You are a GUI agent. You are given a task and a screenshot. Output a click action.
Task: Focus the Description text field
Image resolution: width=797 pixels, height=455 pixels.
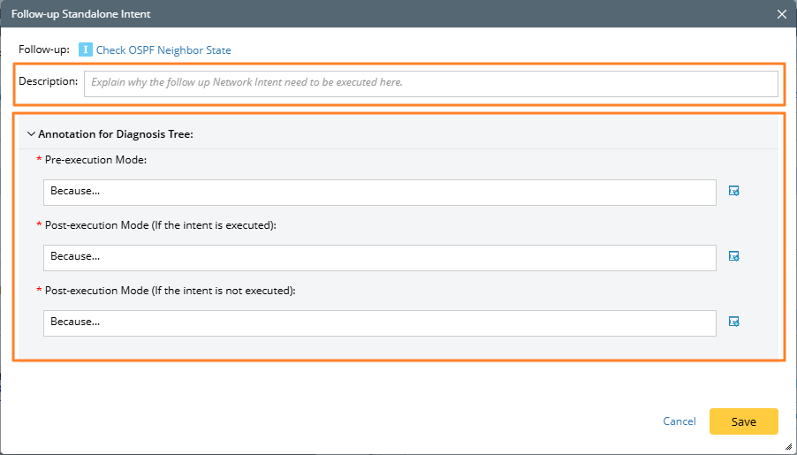[x=430, y=83]
